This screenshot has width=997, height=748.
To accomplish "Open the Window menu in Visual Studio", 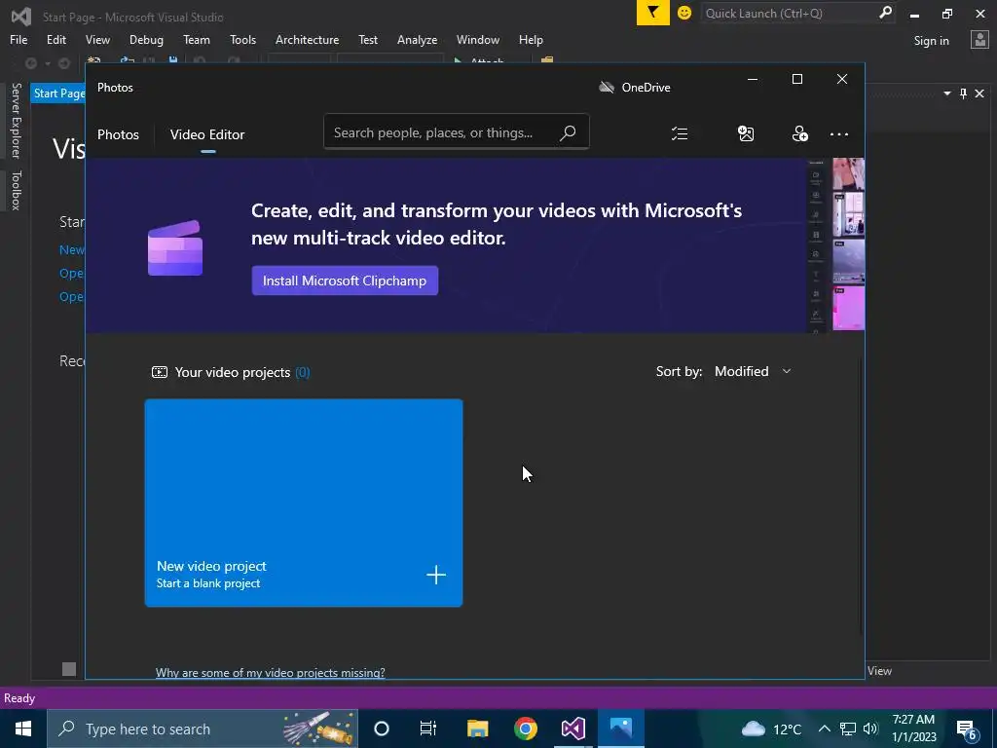I will [478, 39].
